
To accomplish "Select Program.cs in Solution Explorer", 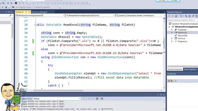I will pos(182,41).
